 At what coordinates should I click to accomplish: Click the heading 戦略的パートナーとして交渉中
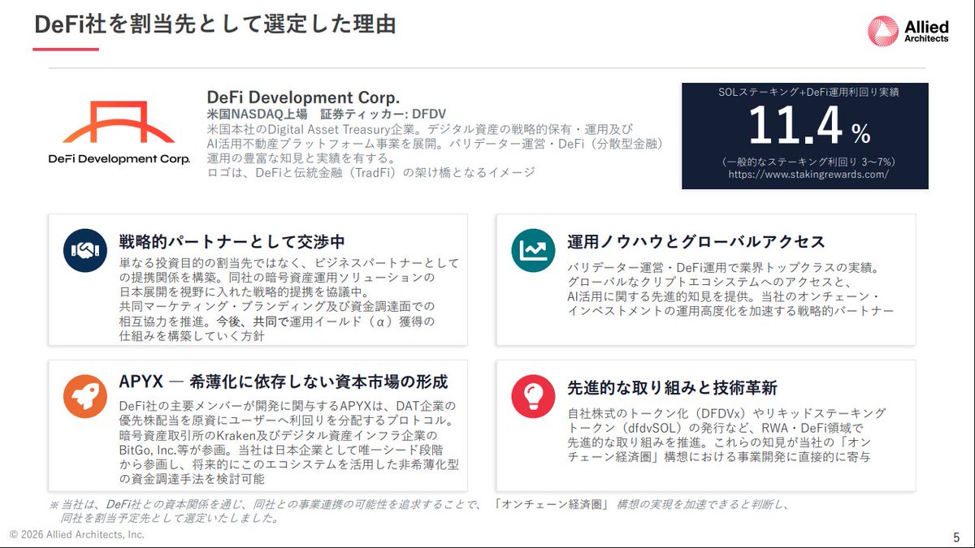[x=232, y=241]
